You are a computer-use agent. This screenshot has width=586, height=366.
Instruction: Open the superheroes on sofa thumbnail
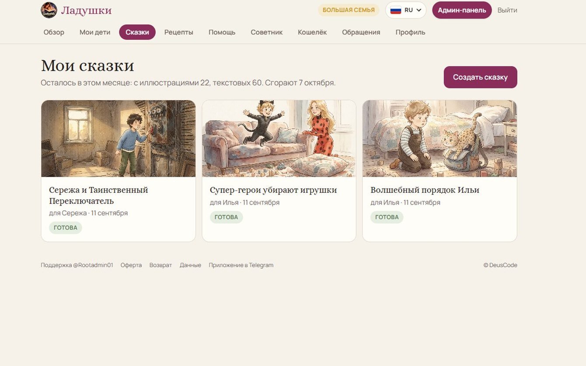(279, 139)
